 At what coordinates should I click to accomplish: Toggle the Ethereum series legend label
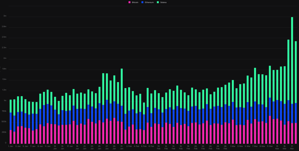(149, 2)
